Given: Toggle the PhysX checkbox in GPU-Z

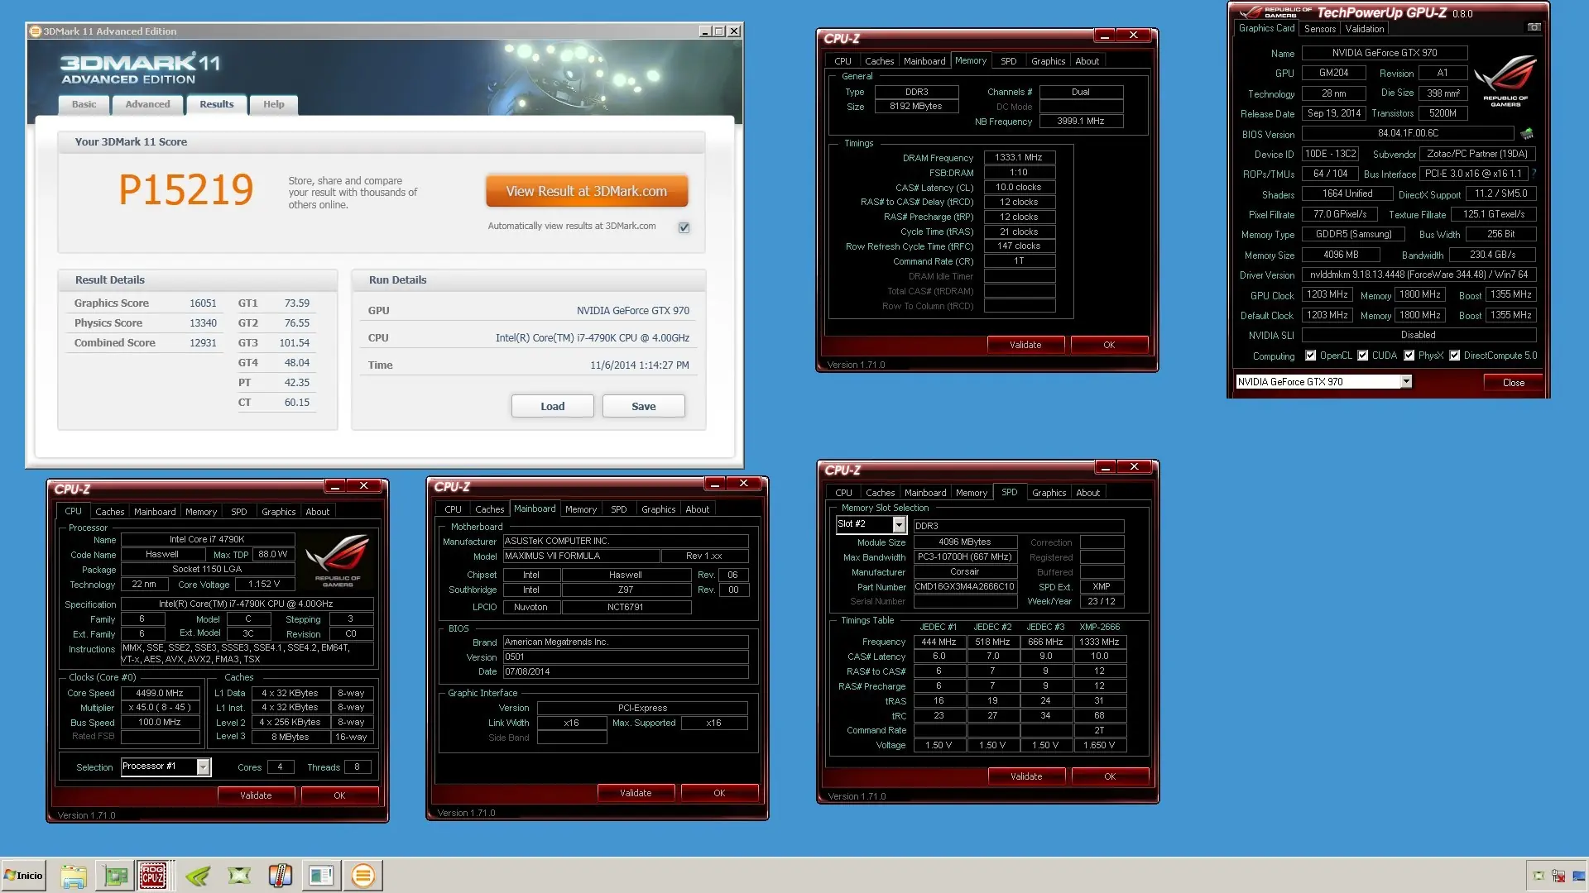Looking at the screenshot, I should pos(1409,356).
